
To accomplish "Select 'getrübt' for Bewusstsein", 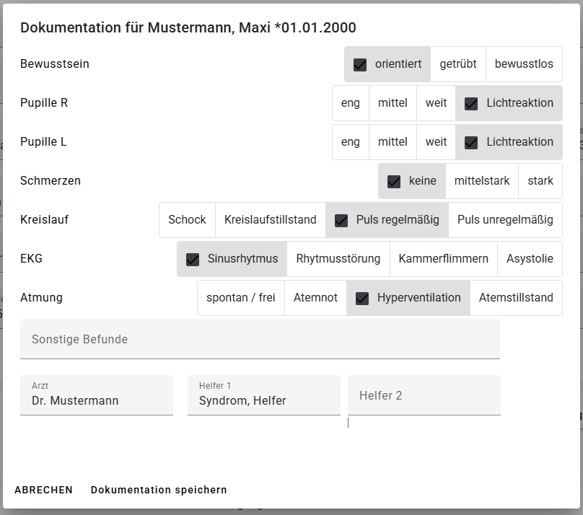I will [458, 64].
